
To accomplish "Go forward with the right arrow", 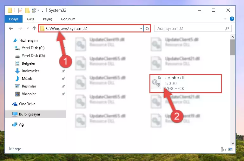I will click(x=20, y=28).
